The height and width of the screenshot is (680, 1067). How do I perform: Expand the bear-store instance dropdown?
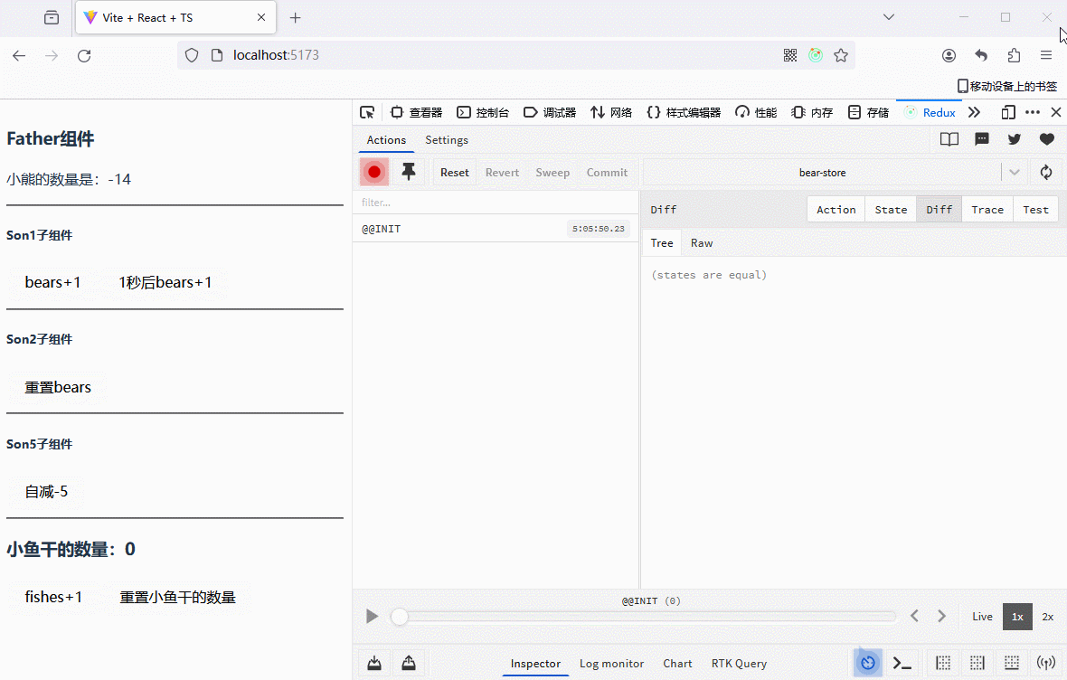[x=1015, y=172]
